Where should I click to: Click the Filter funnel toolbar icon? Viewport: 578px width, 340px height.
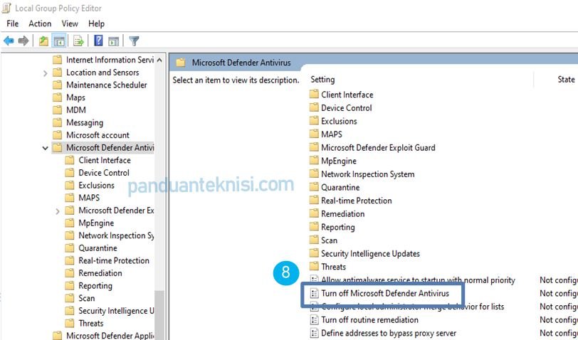(x=134, y=41)
